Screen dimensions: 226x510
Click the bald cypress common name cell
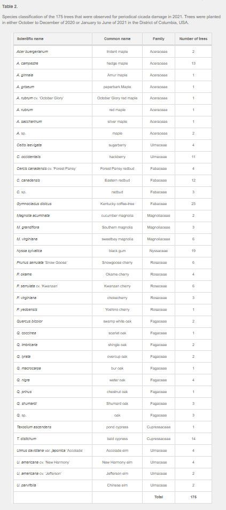(118, 438)
